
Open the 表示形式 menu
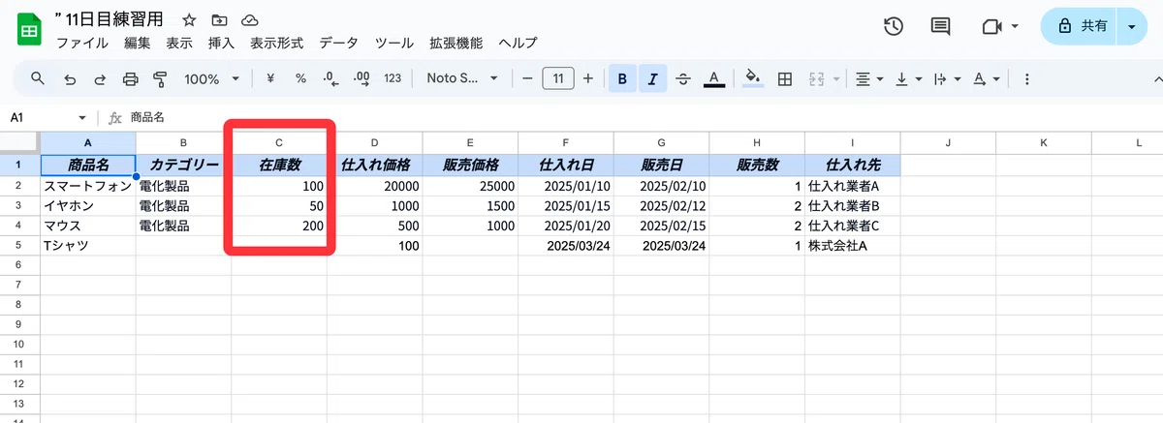point(277,44)
